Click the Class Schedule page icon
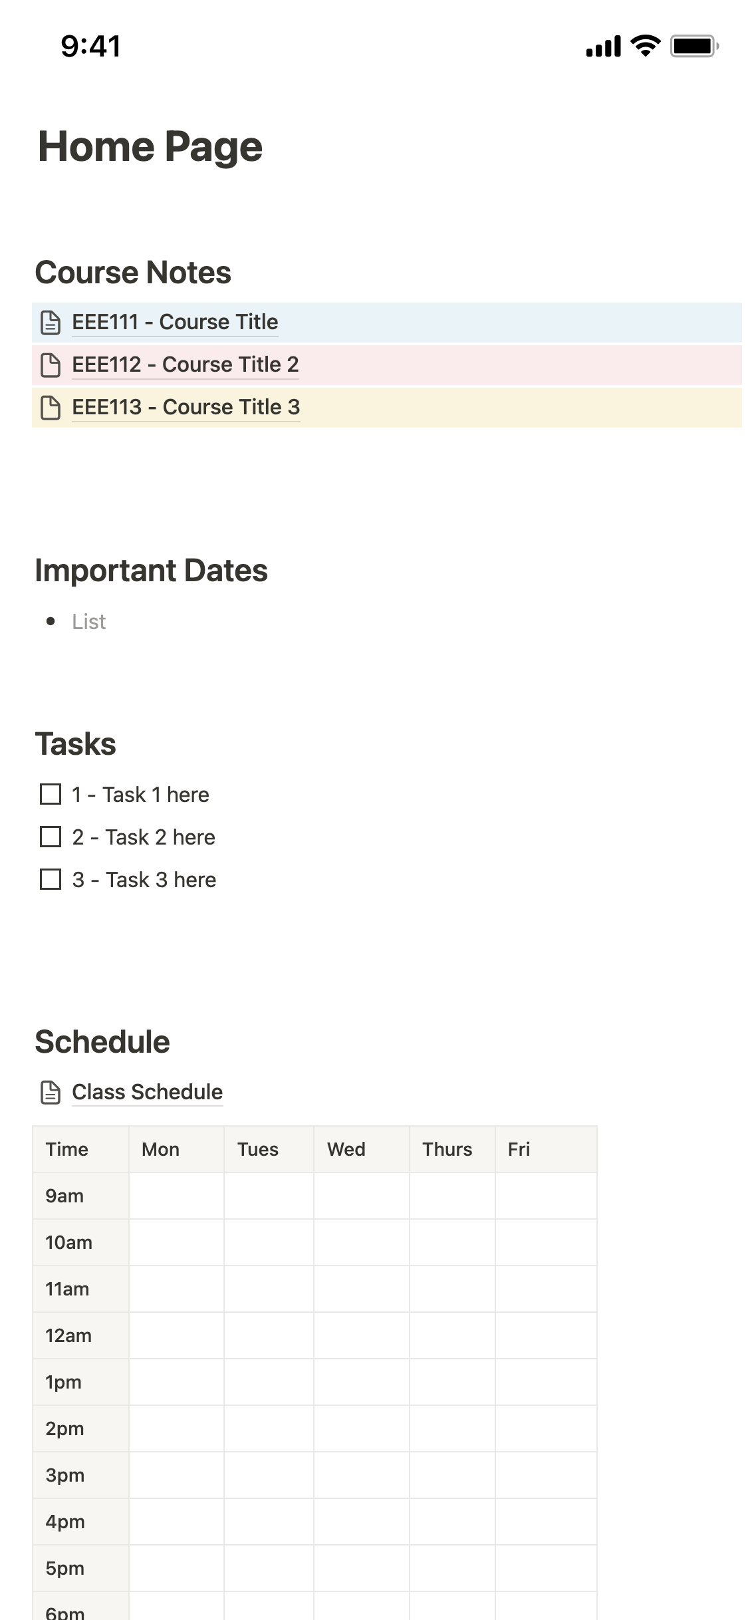Viewport: 748px width, 1620px height. tap(51, 1093)
